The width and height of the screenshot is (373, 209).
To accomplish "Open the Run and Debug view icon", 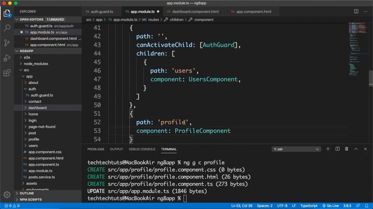I will (x=7, y=57).
